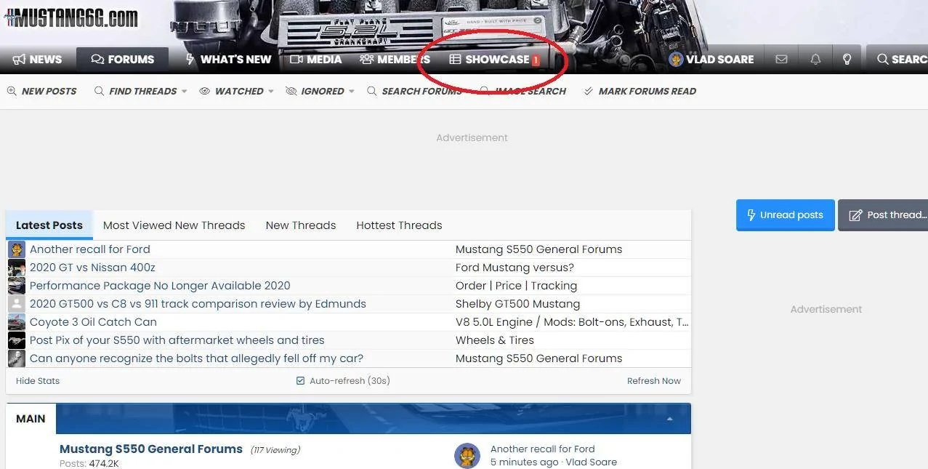Open the News navigation item
The image size is (928, 469).
[37, 60]
